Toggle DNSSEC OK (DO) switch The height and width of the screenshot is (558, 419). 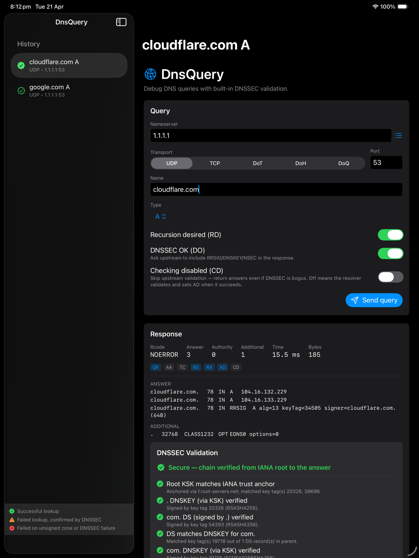(x=390, y=253)
